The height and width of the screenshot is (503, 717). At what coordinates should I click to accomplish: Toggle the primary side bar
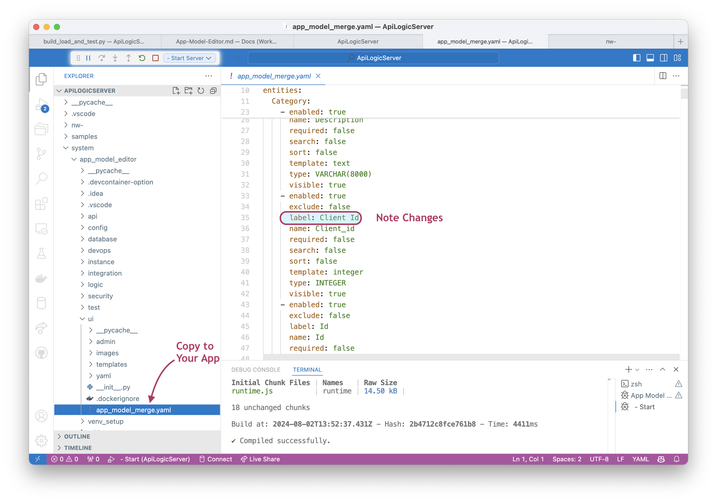(x=636, y=58)
